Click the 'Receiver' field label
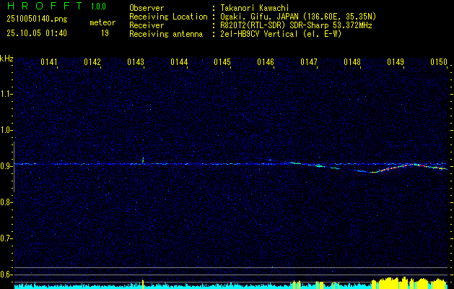The image size is (454, 289). tap(147, 25)
